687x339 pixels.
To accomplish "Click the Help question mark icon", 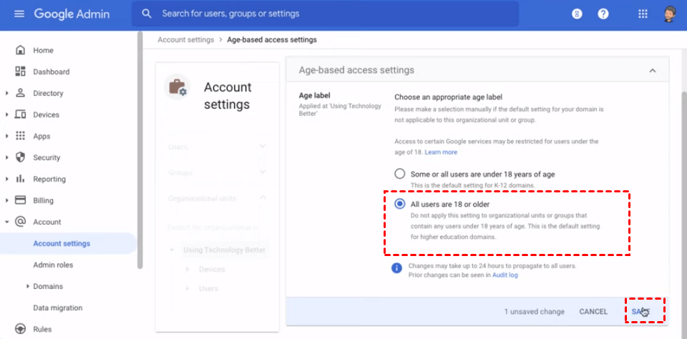I will pyautogui.click(x=603, y=14).
